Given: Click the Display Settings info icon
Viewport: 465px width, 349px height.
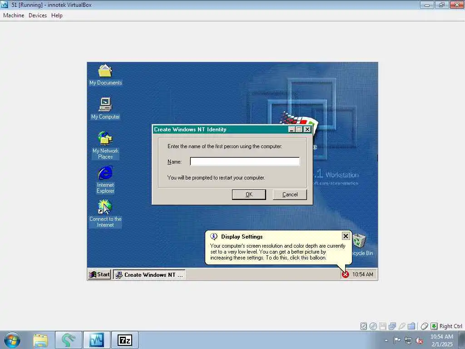Looking at the screenshot, I should (214, 236).
